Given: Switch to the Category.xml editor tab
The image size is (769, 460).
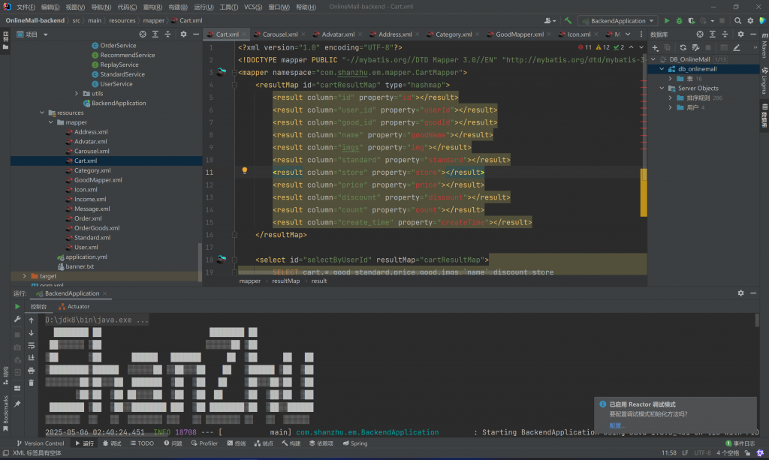Looking at the screenshot, I should (452, 35).
